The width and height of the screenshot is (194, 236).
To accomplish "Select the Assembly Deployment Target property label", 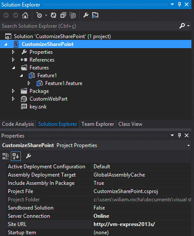I will [42, 175].
